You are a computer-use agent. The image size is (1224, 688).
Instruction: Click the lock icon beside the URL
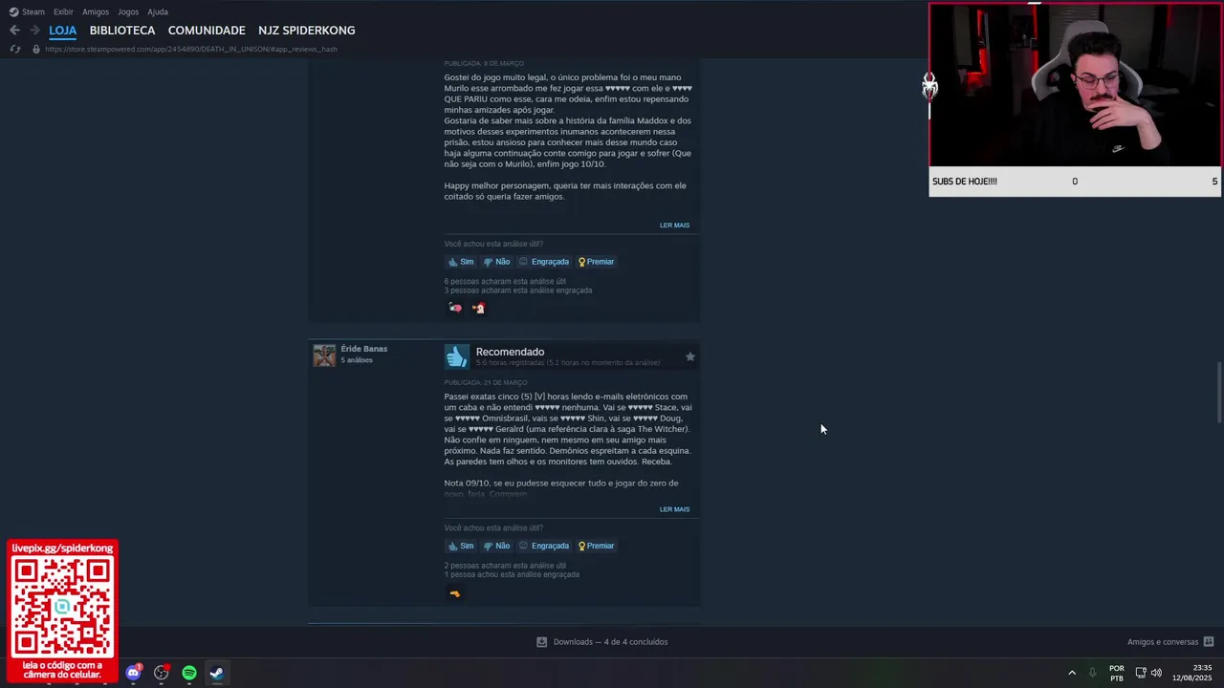(x=36, y=49)
